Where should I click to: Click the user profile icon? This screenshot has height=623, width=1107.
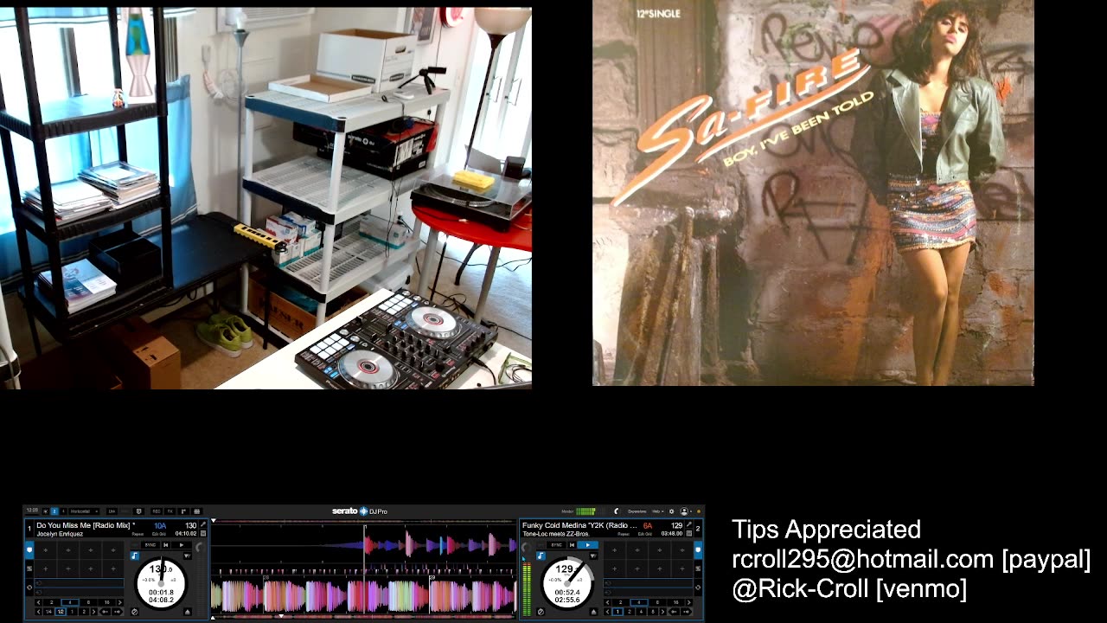pos(684,511)
